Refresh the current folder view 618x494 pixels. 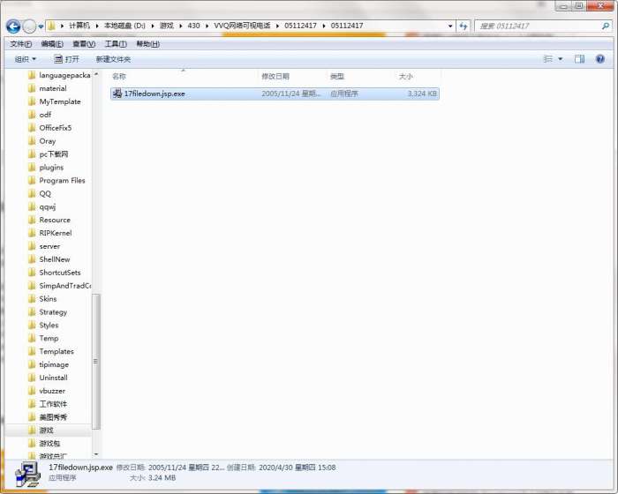(463, 26)
